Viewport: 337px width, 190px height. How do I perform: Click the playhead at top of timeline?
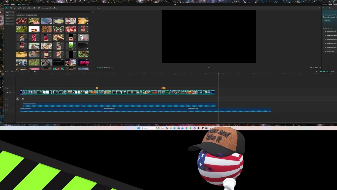tap(218, 74)
